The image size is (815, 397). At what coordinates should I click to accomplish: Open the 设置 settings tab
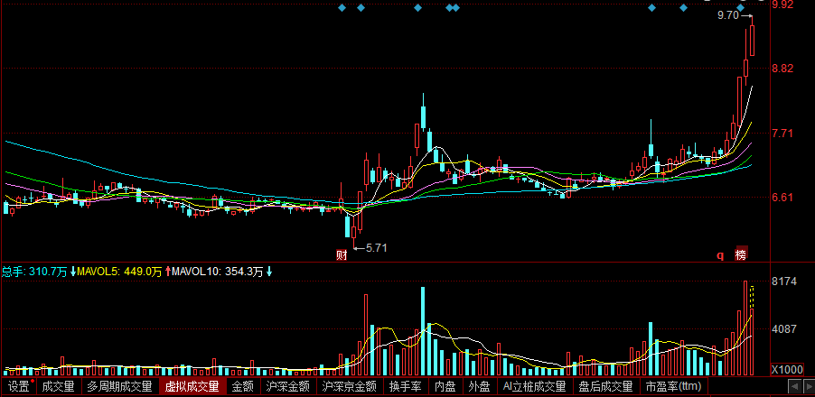pos(19,386)
